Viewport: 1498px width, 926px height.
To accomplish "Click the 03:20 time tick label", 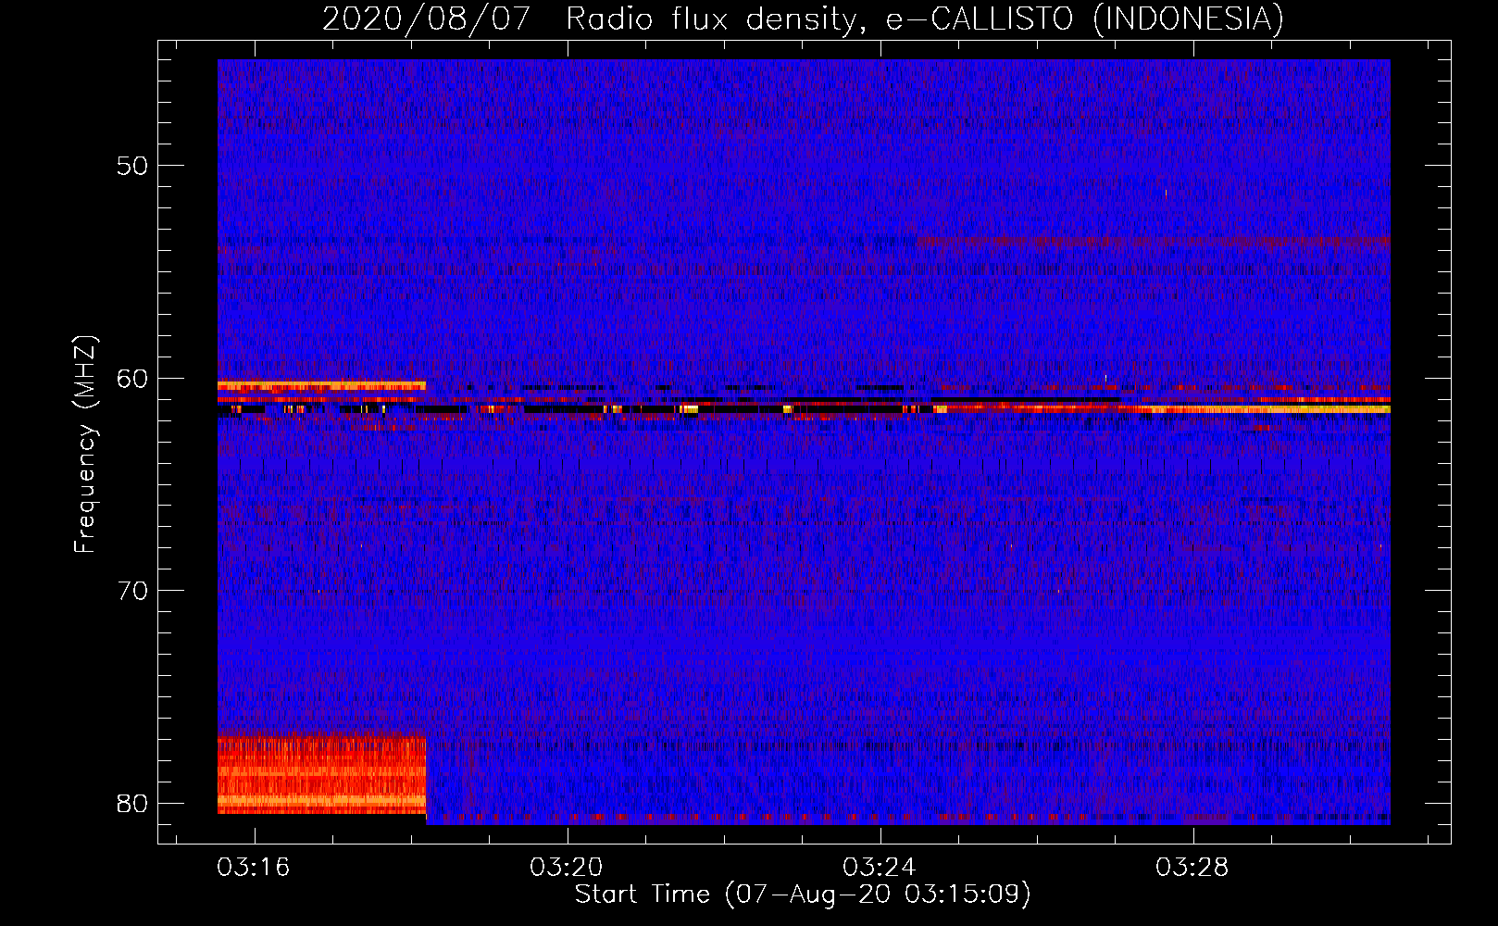I will pyautogui.click(x=566, y=868).
